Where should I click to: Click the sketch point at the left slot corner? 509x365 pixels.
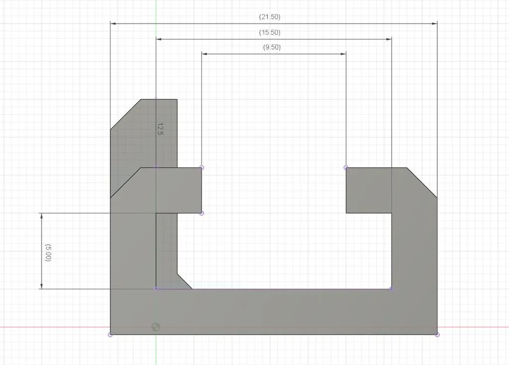point(201,168)
